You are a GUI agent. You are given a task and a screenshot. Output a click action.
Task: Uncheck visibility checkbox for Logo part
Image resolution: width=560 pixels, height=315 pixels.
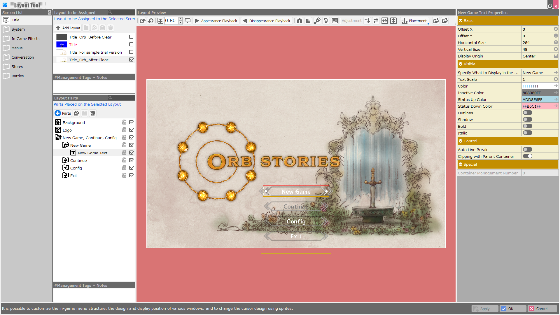click(132, 130)
